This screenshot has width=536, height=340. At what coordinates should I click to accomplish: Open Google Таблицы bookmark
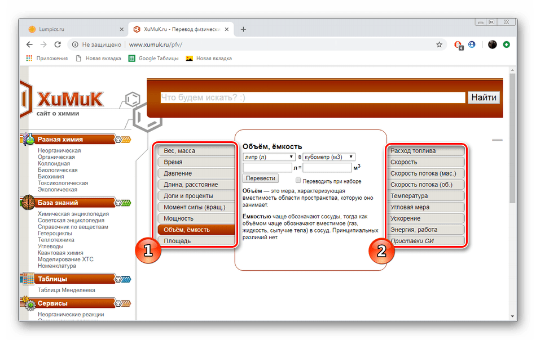[153, 59]
